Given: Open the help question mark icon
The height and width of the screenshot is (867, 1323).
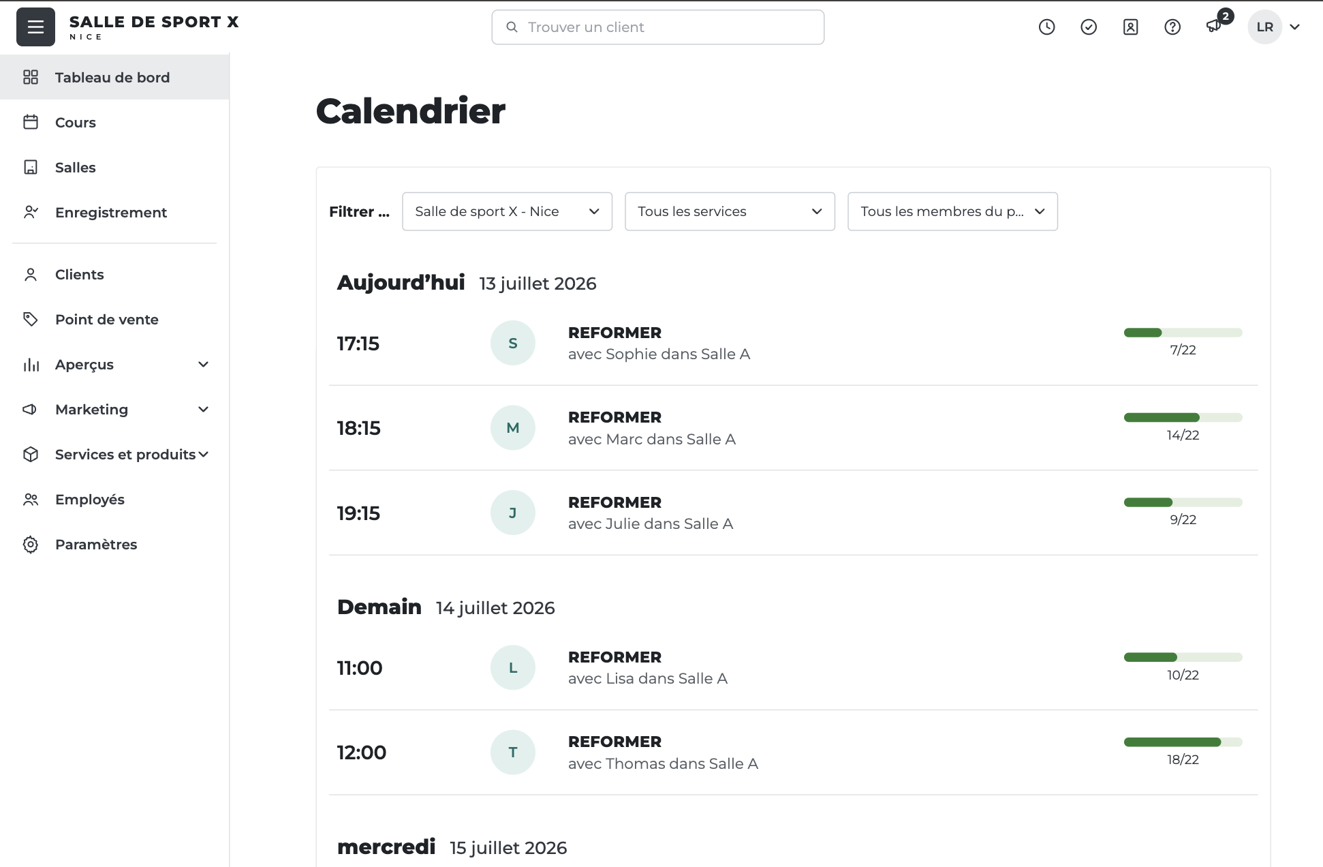Looking at the screenshot, I should click(1172, 27).
